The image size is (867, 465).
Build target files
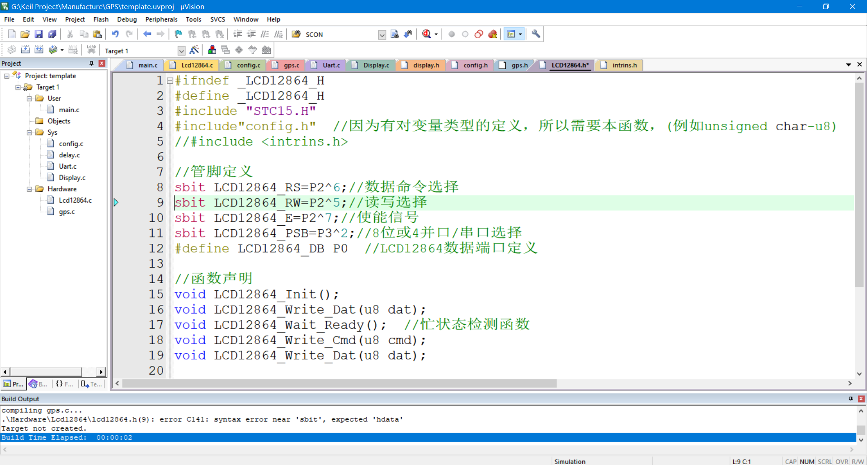26,50
